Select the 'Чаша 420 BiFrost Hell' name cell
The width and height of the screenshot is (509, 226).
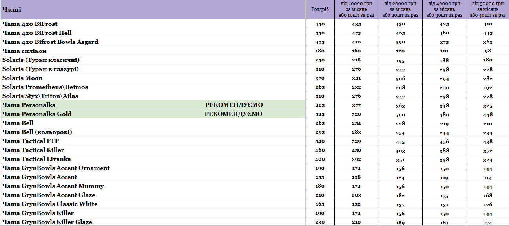click(x=153, y=33)
